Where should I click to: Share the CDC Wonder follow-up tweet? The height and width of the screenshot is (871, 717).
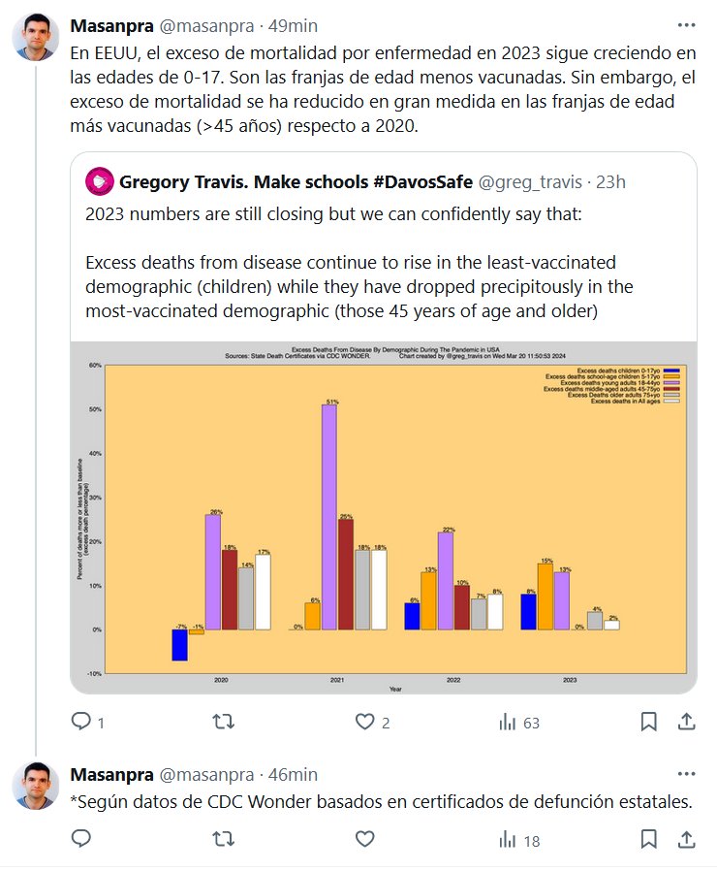[686, 840]
